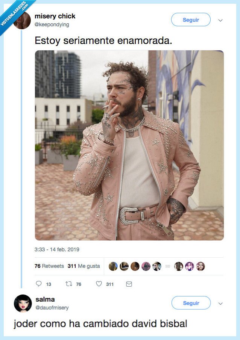
Task: Send tweet via direct message envelope icon
Action: click(x=129, y=284)
